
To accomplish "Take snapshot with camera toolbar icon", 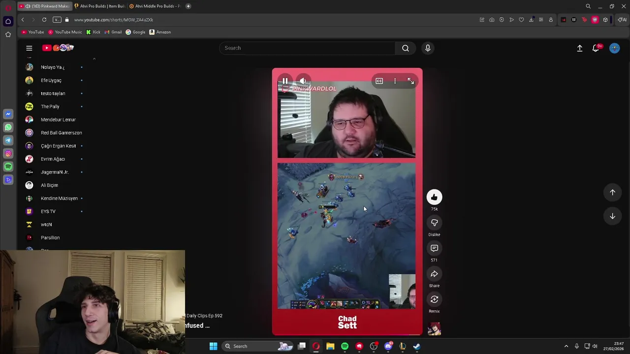I will [x=492, y=20].
